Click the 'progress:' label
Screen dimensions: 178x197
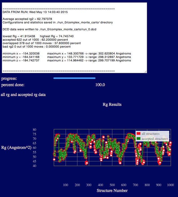pos(9,78)
